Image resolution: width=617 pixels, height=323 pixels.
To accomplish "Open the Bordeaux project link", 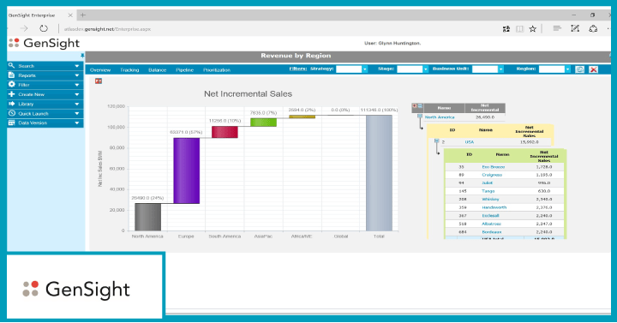I will click(492, 232).
